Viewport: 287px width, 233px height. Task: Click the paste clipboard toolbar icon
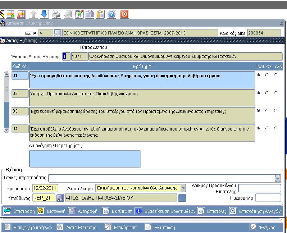coord(100,14)
